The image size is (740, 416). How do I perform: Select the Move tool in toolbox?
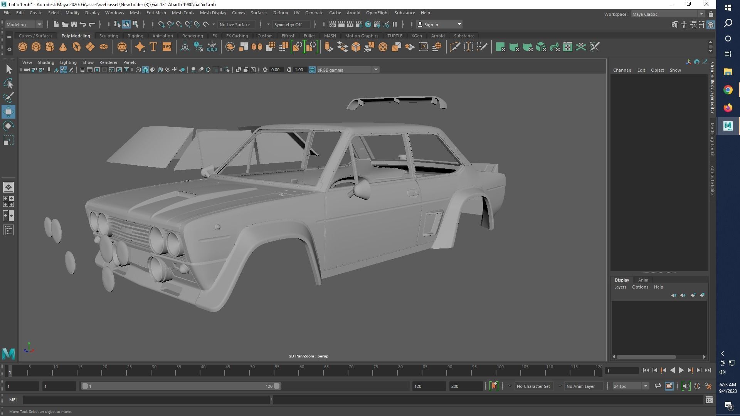[x=8, y=112]
